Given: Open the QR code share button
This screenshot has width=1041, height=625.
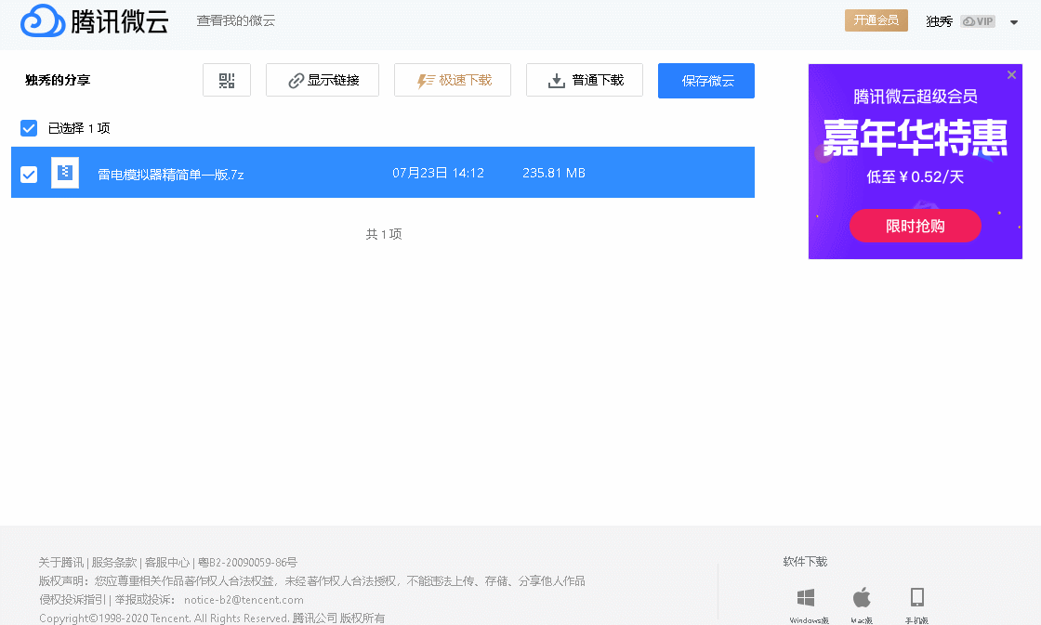Looking at the screenshot, I should [x=227, y=80].
